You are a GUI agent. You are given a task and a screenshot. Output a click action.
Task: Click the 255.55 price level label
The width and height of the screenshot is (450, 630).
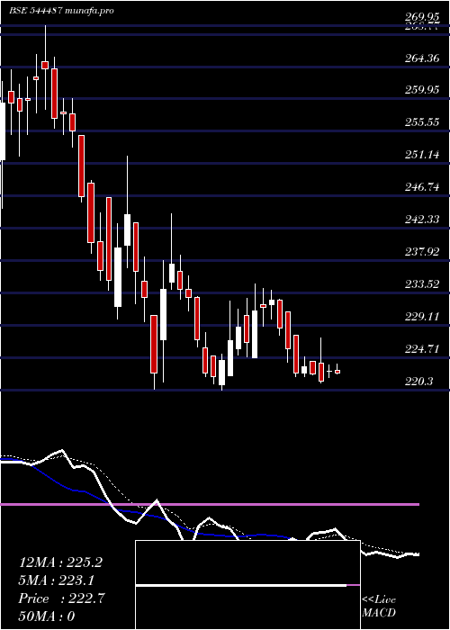421,122
